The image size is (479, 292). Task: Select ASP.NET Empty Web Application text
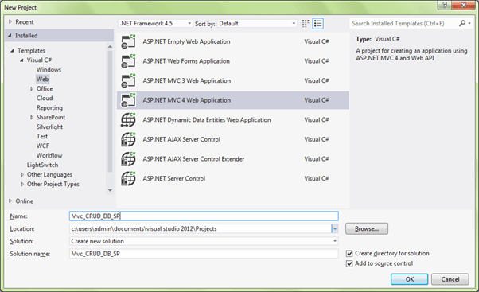coord(186,41)
